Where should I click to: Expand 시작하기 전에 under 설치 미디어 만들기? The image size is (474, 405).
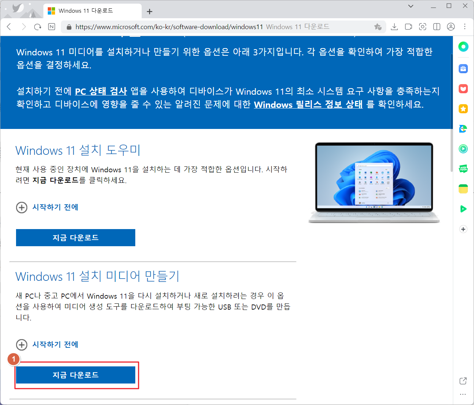(x=47, y=345)
